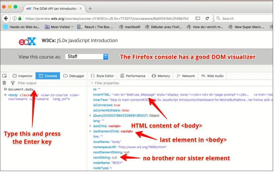This screenshot has width=274, height=172.
Task: Expand the lastChild property
Action: [x=90, y=126]
